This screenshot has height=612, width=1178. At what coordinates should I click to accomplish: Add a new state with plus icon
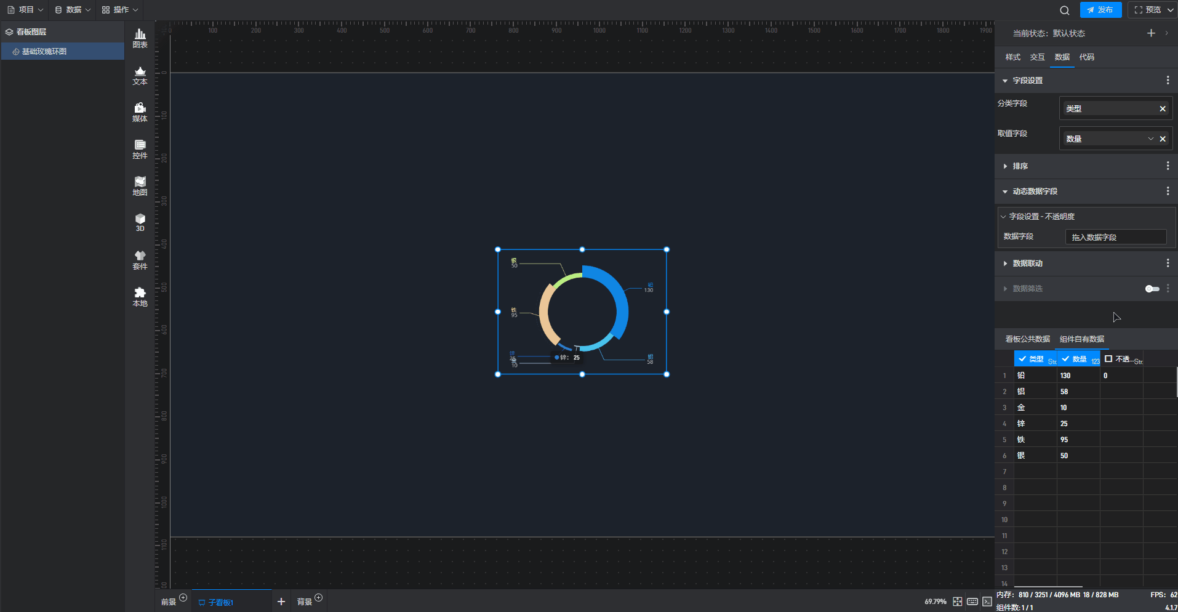(x=1151, y=33)
